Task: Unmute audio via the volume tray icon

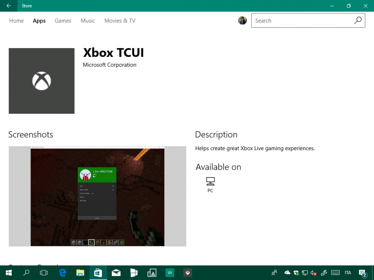Action: 313,273
